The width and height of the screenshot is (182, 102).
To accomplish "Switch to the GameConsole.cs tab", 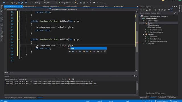I will (71, 7).
